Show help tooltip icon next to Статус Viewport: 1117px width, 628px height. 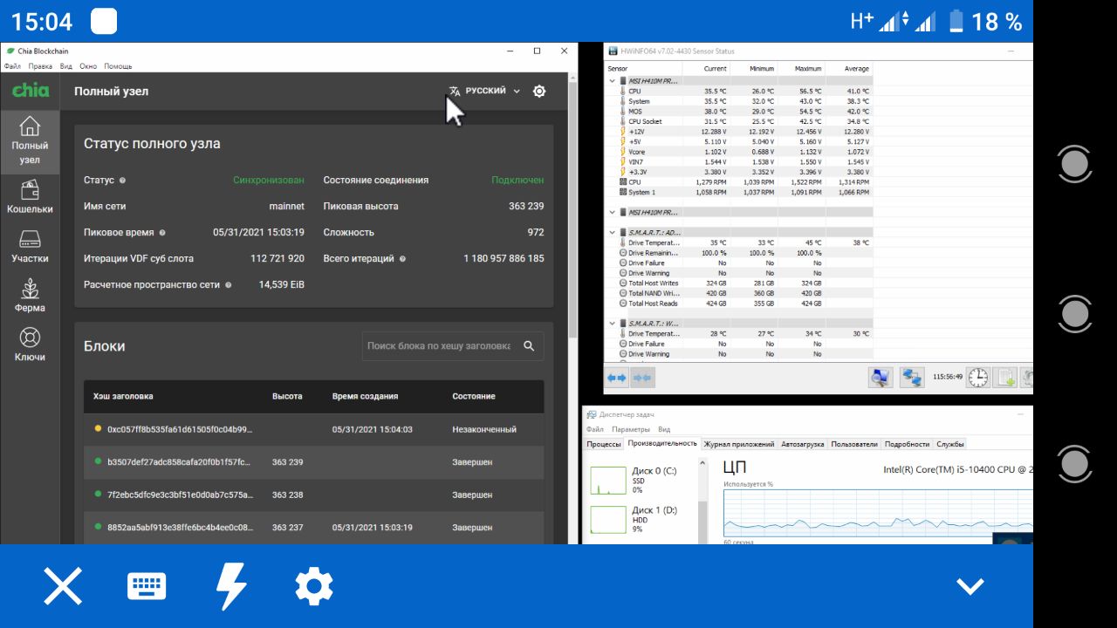tap(122, 181)
